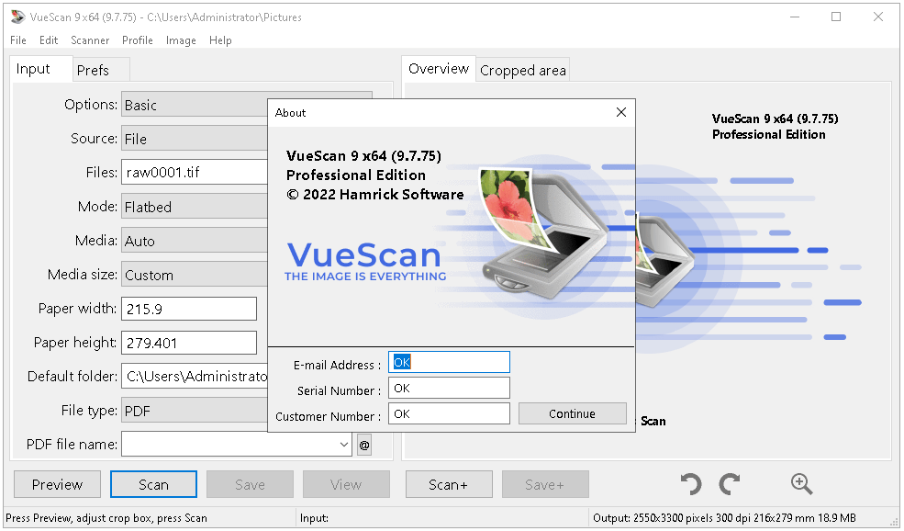Image resolution: width=904 pixels, height=531 pixels.
Task: Click "© 2022 Hamrick Software" text
Action: pyautogui.click(x=375, y=195)
